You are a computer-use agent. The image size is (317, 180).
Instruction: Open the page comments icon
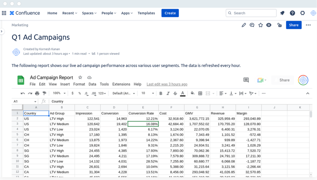[252, 25]
